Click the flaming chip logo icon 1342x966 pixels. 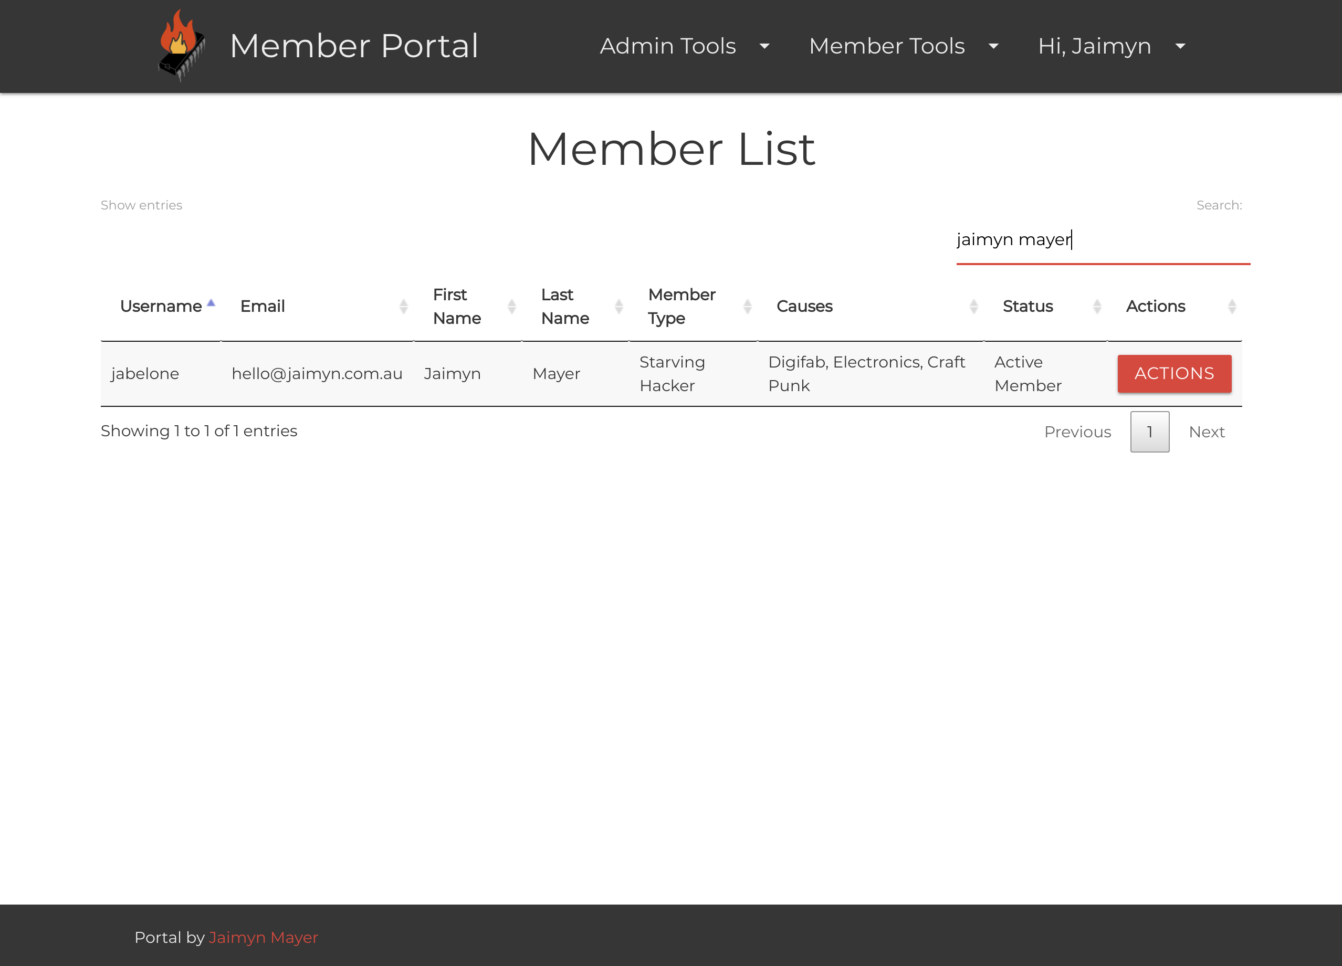(x=182, y=46)
